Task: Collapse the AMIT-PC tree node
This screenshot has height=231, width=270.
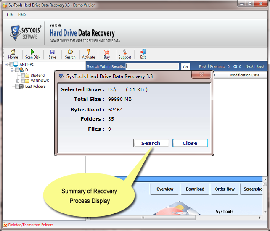Action: click(6, 65)
